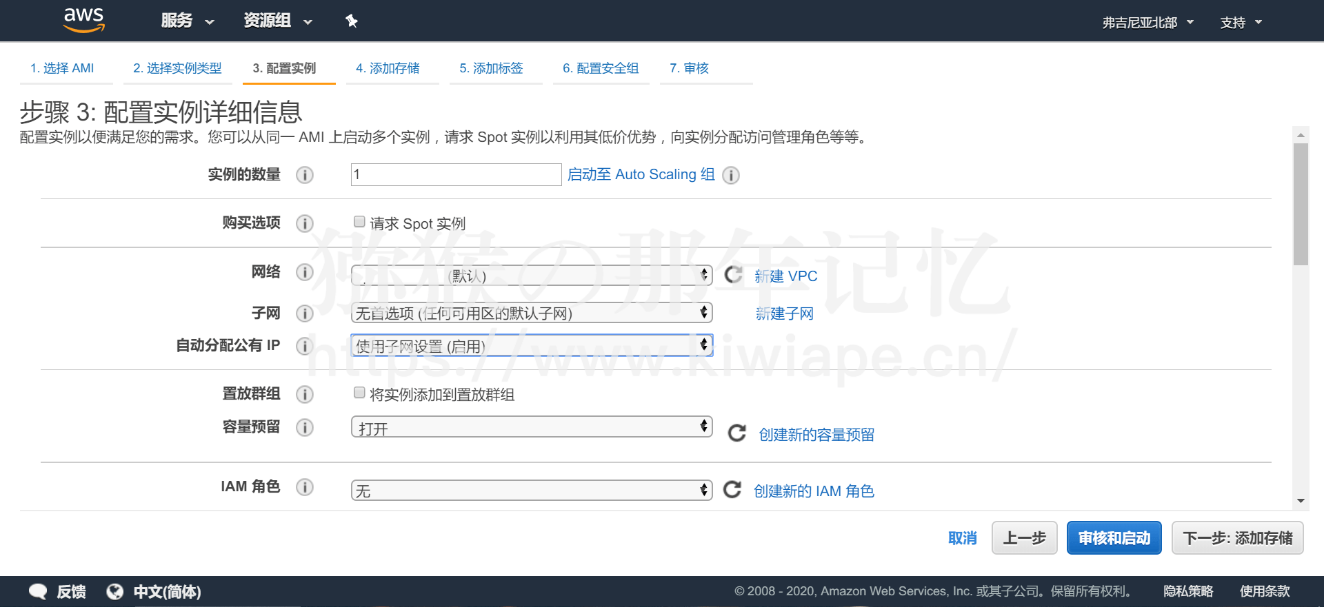Check 将实例添加到置放群组
This screenshot has width=1324, height=607.
pos(359,392)
